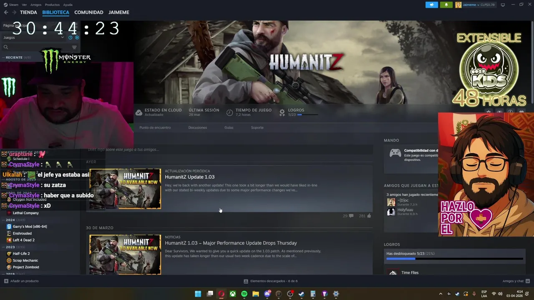Open the Guías link

pyautogui.click(x=229, y=127)
